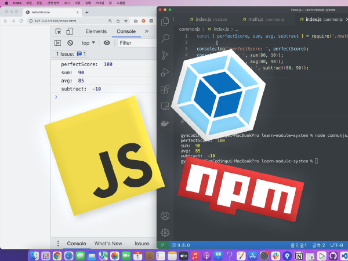
Task: Click the 'index.js' breadcrumb item
Action: (x=219, y=30)
